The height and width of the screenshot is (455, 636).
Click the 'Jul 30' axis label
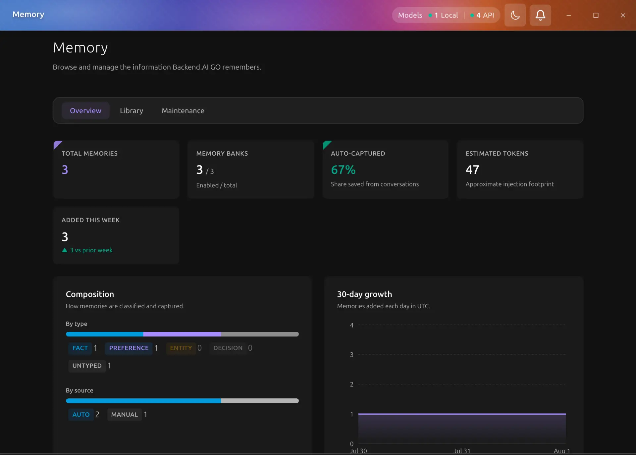tap(358, 451)
